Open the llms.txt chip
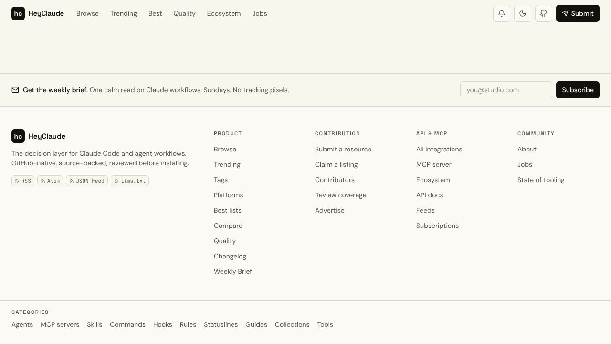The image size is (611, 344). click(130, 181)
